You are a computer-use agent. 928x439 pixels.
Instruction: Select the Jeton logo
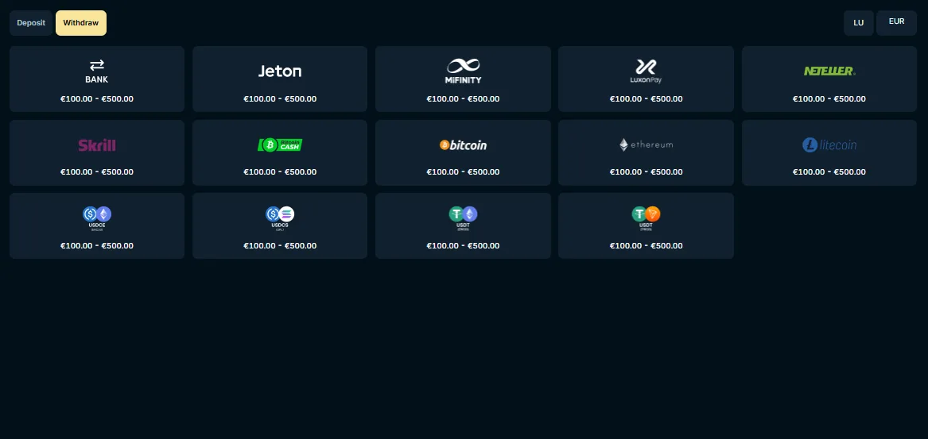(280, 71)
